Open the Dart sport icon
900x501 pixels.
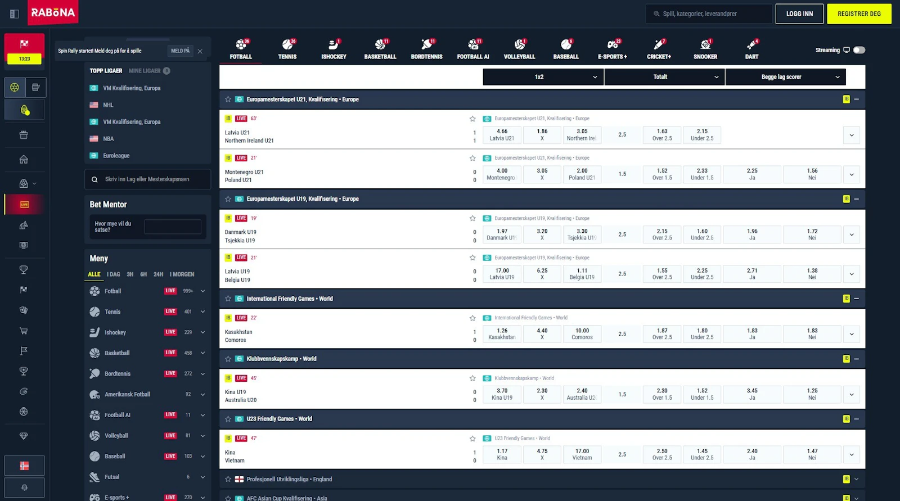751,49
